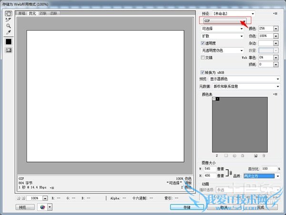
Task: Open the 可选择 color reduction dropdown
Action: (222, 29)
